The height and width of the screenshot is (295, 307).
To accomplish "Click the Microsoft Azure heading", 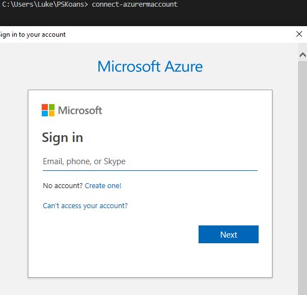I will pos(150,66).
